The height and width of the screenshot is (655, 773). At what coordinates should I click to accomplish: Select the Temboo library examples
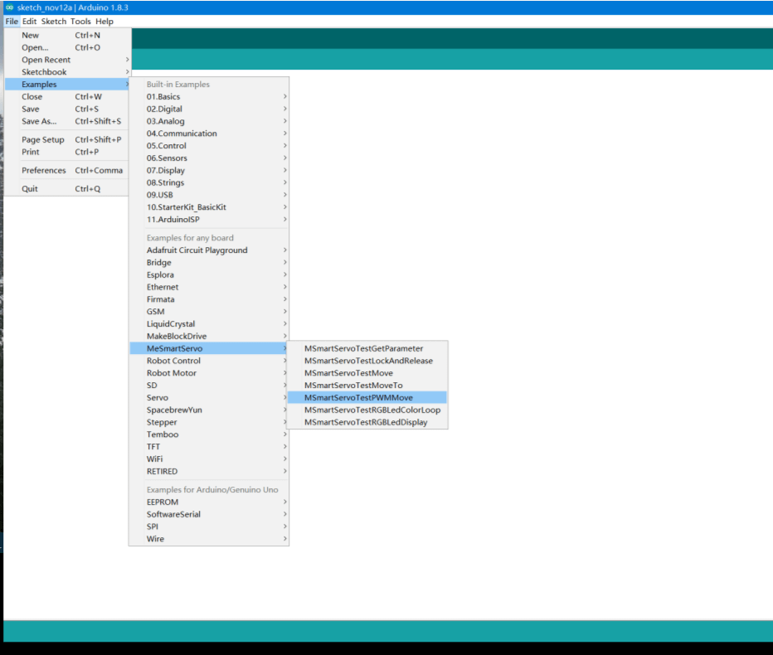point(209,434)
